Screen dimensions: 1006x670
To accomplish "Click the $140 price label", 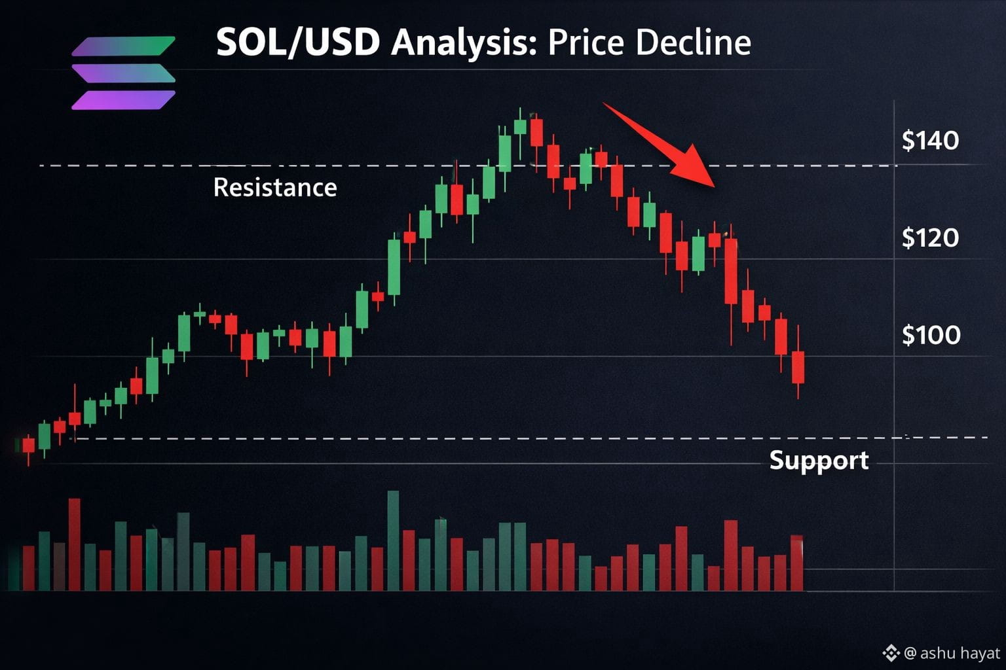I will coord(930,140).
